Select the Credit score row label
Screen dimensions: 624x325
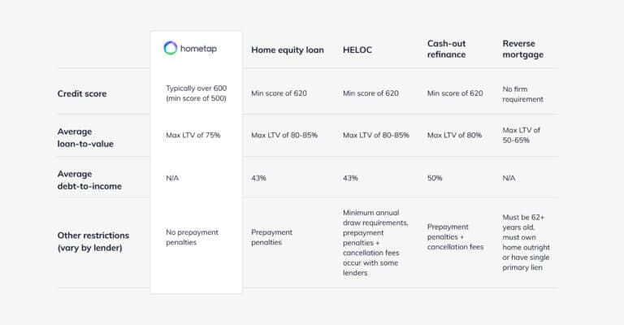pyautogui.click(x=82, y=93)
